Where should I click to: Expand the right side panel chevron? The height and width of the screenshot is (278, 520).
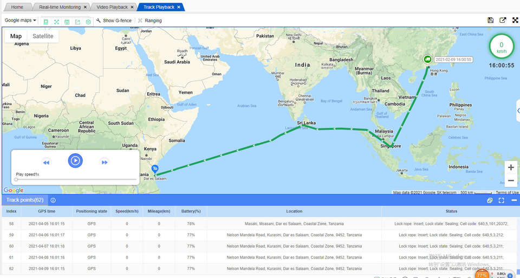point(518,111)
